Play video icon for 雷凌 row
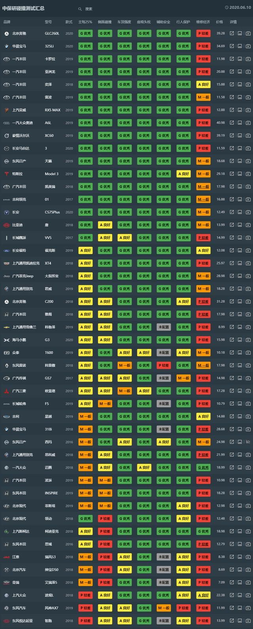 [248, 97]
